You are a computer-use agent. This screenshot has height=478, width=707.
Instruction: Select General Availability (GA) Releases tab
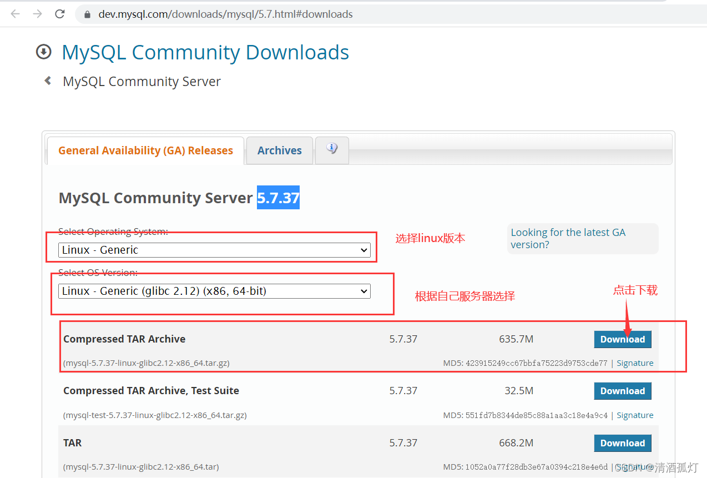tap(145, 150)
